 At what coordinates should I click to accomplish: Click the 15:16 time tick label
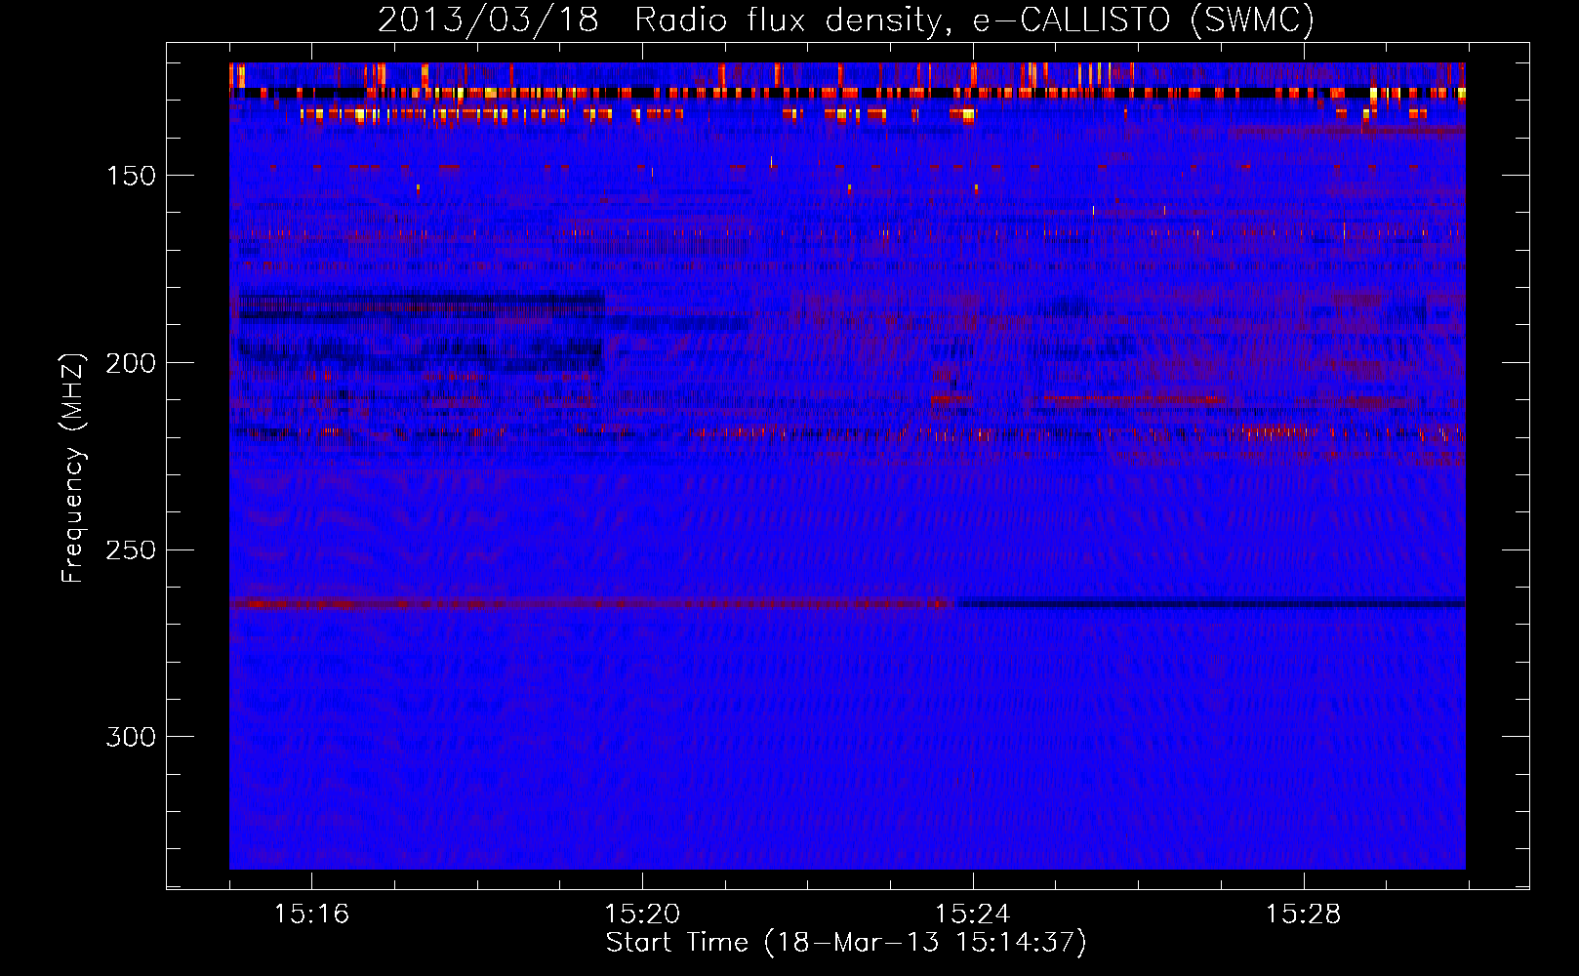click(x=311, y=915)
